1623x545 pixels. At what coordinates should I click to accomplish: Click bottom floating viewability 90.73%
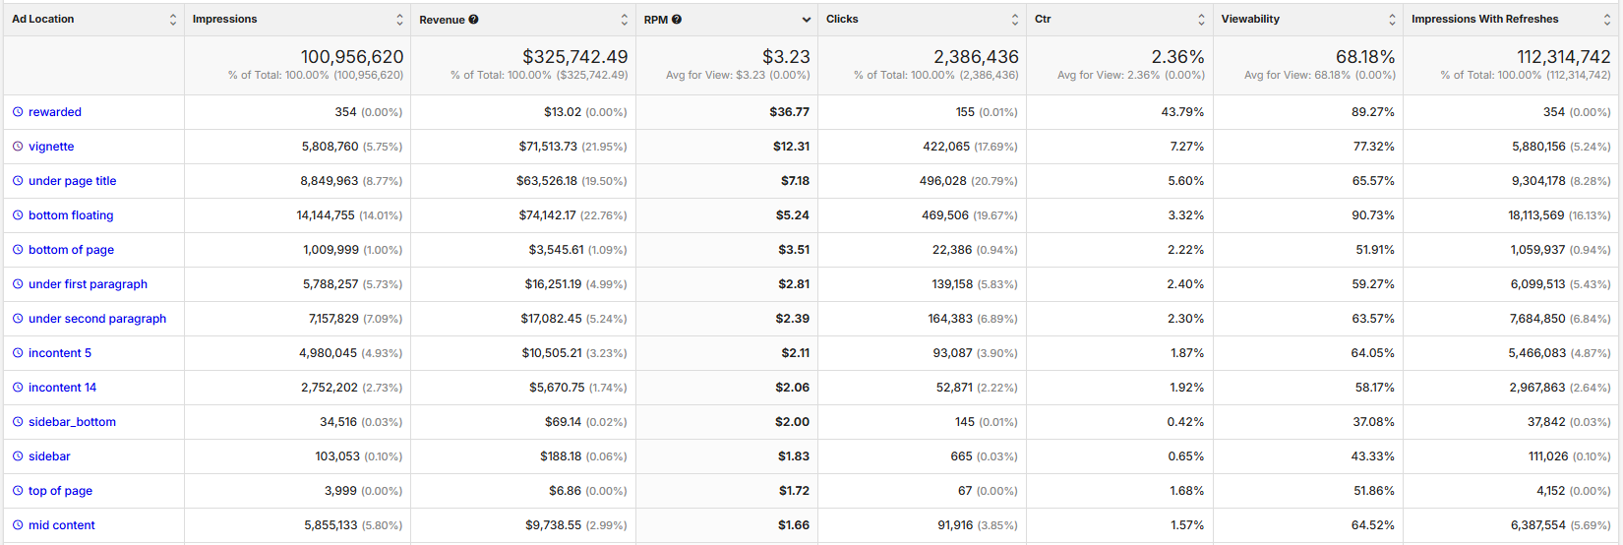1373,215
